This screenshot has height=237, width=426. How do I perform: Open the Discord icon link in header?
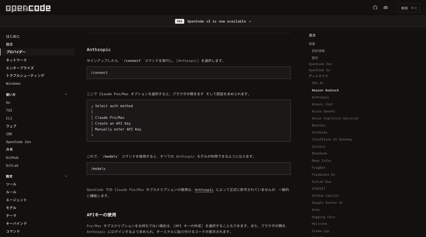386,8
